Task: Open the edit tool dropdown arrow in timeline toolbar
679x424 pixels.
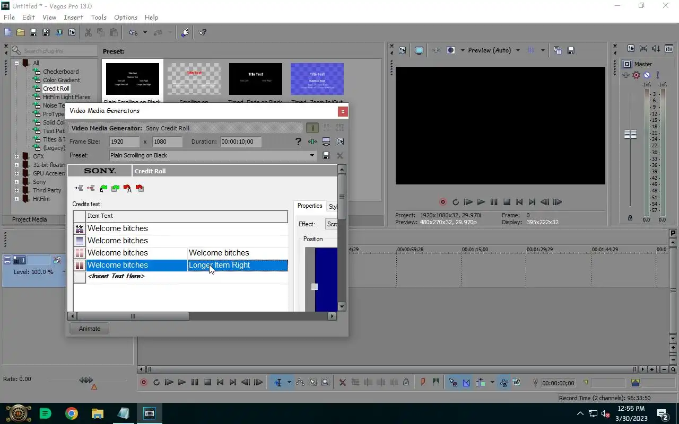Action: (x=289, y=382)
